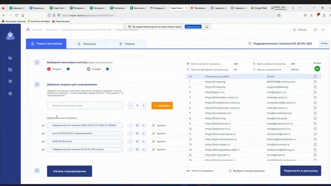This screenshot has height=186, width=331.
Task: Check the row with extrawork@mail.ru
Action: [x=315, y=134]
